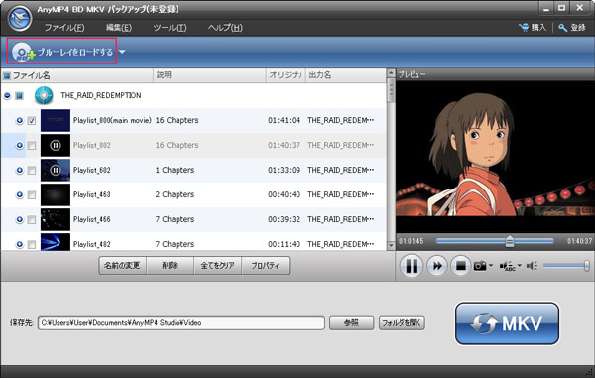
Task: Click the pause thumbnail of Playlist_802
Action: click(x=56, y=145)
